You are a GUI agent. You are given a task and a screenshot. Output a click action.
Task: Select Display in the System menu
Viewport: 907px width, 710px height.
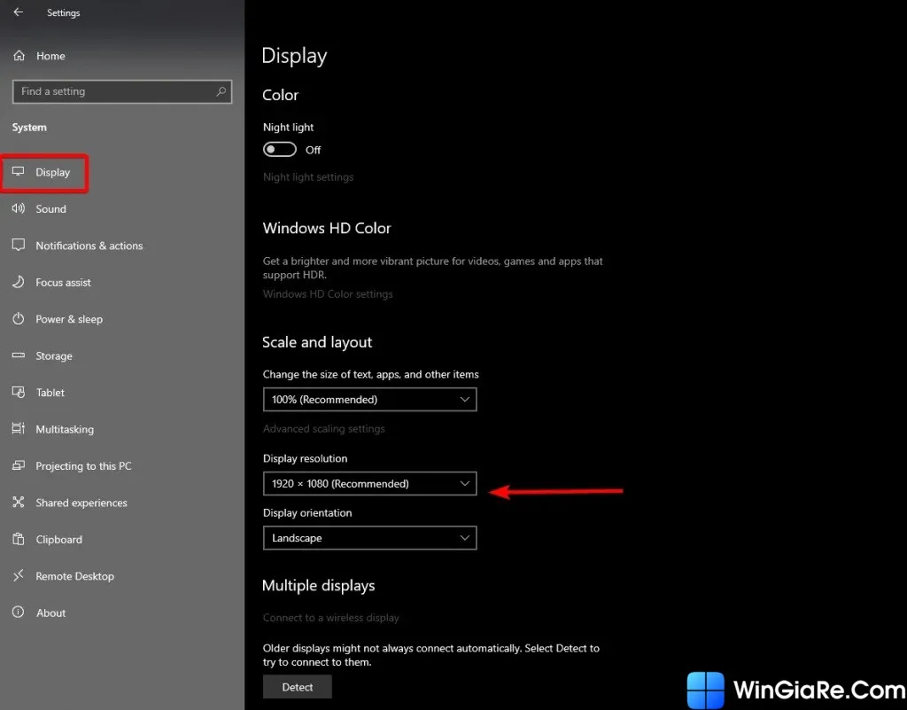click(x=52, y=173)
